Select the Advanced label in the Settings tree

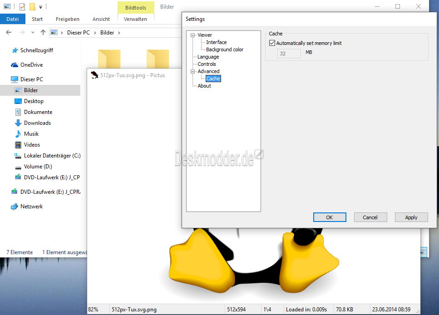(x=208, y=71)
